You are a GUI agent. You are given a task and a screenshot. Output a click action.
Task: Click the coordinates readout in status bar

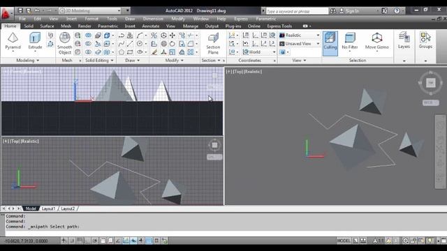[27, 241]
